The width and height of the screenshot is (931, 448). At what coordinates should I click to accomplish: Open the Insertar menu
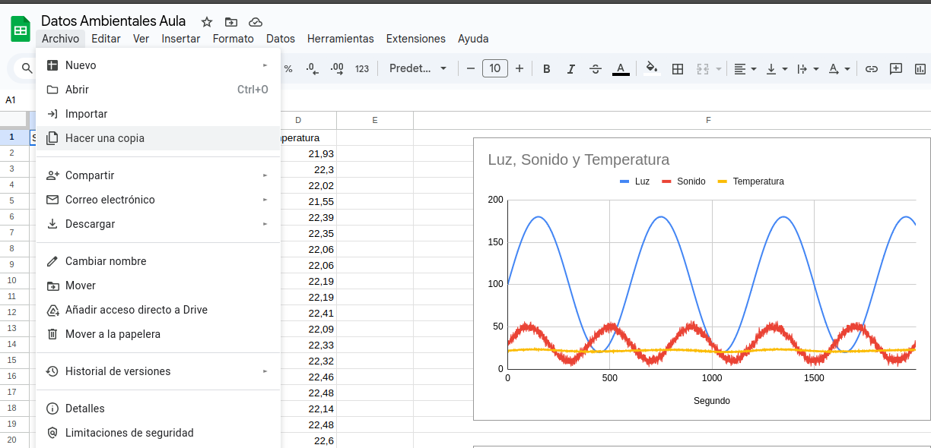click(x=181, y=39)
